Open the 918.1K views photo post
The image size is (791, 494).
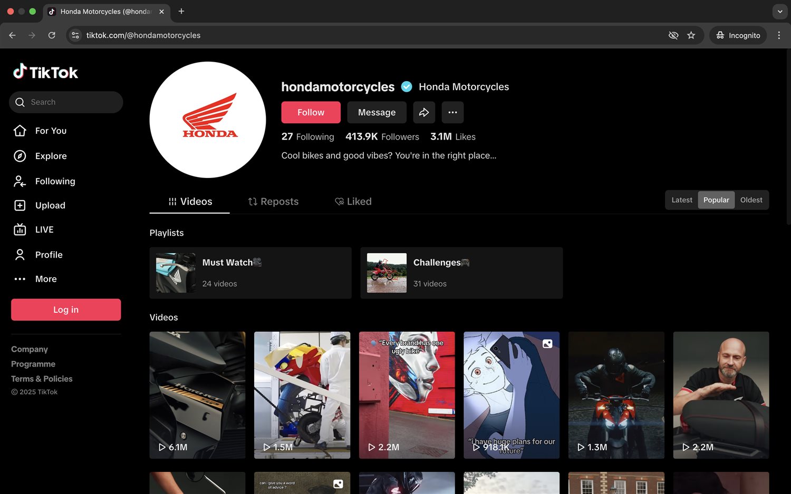click(512, 395)
